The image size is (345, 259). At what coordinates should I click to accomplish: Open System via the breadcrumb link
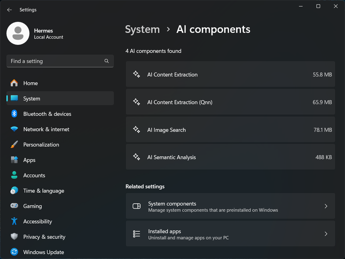[142, 29]
